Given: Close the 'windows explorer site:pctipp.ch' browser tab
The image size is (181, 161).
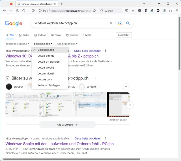Looking at the screenshot, I should tap(55, 4).
